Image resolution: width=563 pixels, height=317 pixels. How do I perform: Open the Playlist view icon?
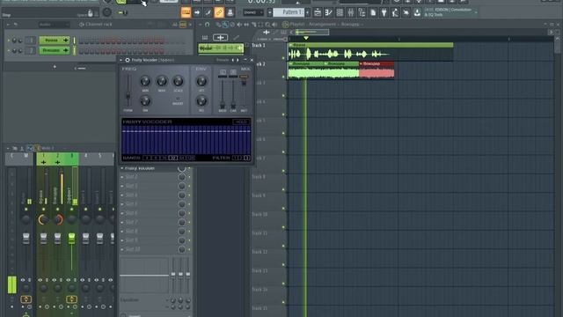point(318,13)
